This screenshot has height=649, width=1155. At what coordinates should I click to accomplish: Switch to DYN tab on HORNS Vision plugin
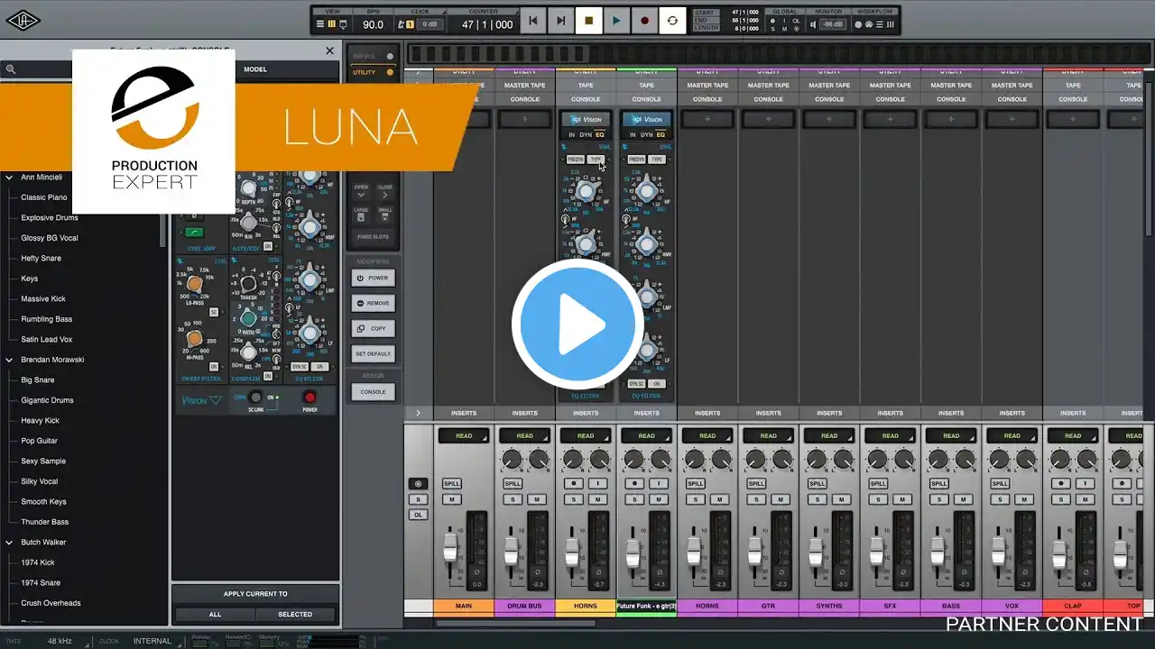tap(586, 134)
